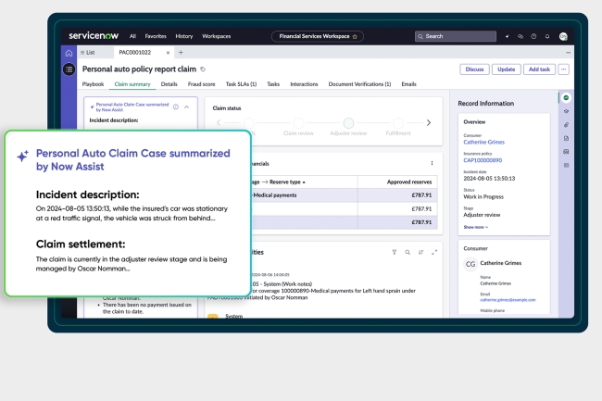Advance claim status stepper with right arrow
This screenshot has height=401, width=602.
click(x=428, y=122)
